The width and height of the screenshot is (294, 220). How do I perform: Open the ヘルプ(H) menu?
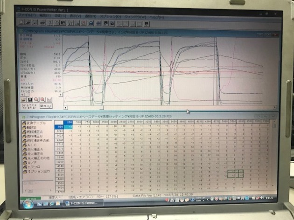[157, 17]
